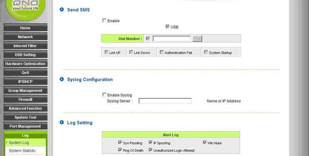Uncheck the Syn Flooding alert
This screenshot has width=309, height=156.
point(120,143)
